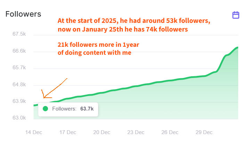Click the 63.0k y-axis label
Viewport: 250px width, 141px height.
[x=19, y=118]
